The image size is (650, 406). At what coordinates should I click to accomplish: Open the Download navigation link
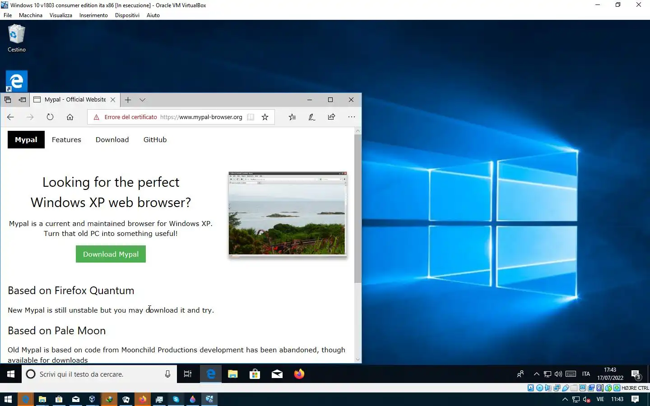(112, 140)
